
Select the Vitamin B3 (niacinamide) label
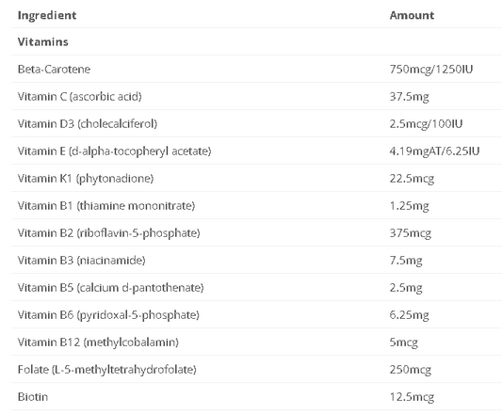[81, 260]
